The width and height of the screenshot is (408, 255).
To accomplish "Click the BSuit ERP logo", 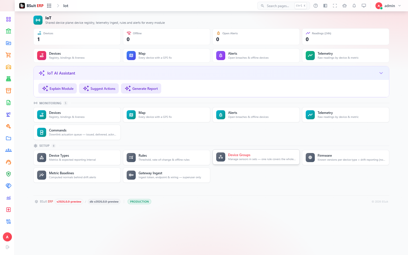I will [31, 6].
